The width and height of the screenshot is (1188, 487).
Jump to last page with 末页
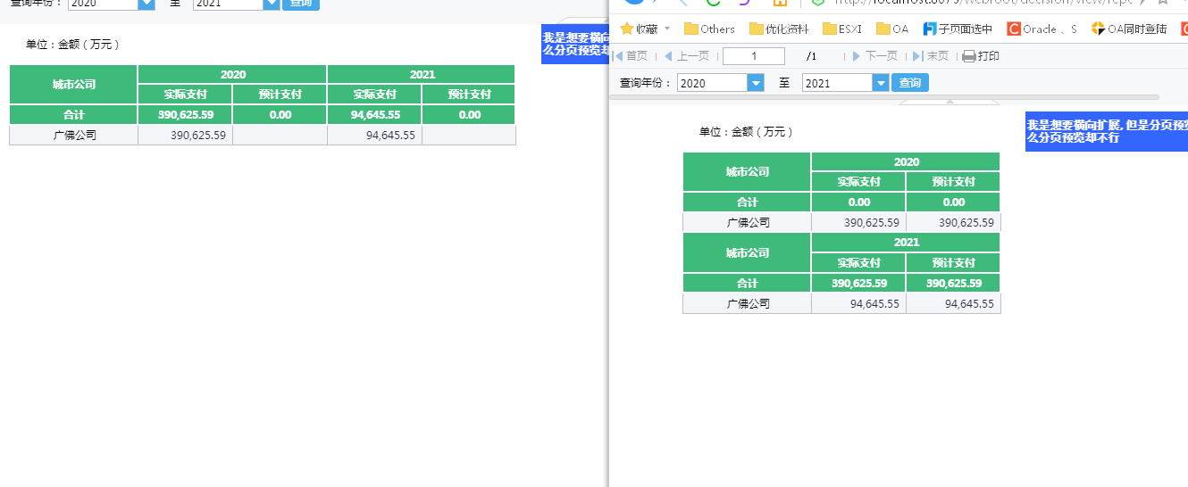pyautogui.click(x=931, y=56)
